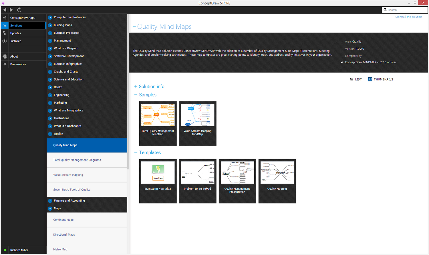The width and height of the screenshot is (429, 255).
Task: Open Seven Basic Tools of Quality solution
Action: 87,190
